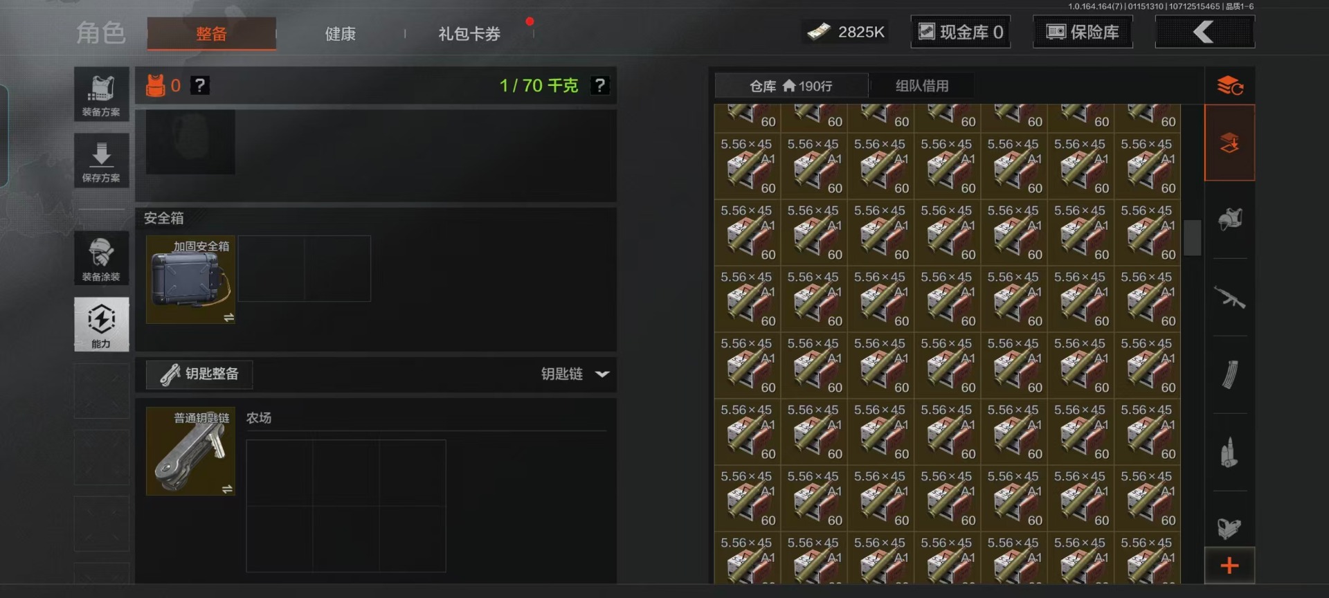The width and height of the screenshot is (1329, 598).
Task: Switch to the 礼包卡券 tab
Action: 469,33
